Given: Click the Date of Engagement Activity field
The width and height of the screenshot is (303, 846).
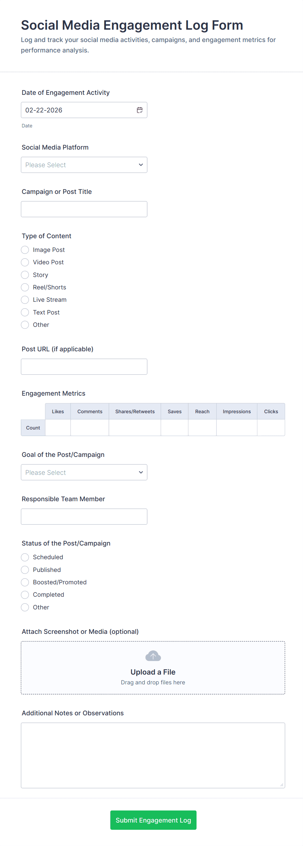Looking at the screenshot, I should 79,110.
